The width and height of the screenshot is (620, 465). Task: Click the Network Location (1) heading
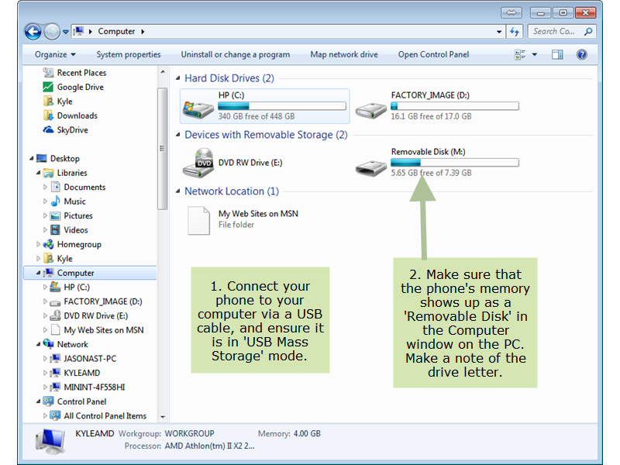pyautogui.click(x=232, y=191)
